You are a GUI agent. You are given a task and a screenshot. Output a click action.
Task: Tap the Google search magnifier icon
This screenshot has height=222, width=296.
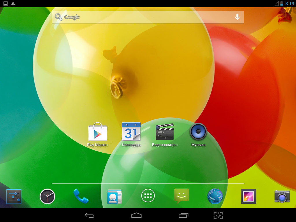click(58, 17)
